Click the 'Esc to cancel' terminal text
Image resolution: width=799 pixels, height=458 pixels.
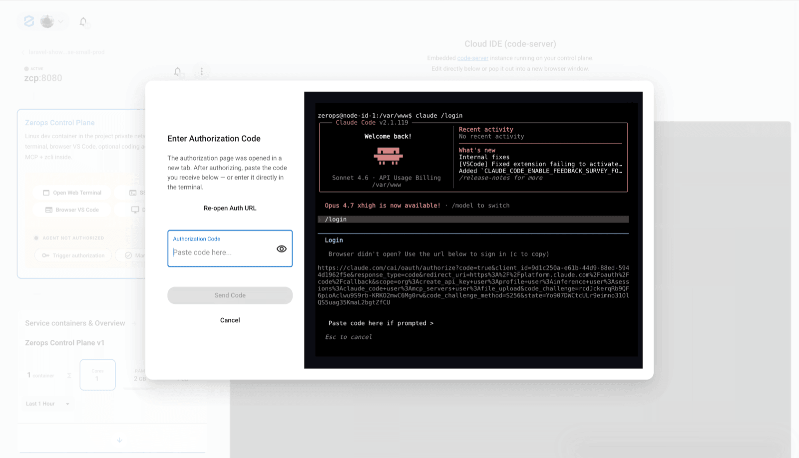(349, 337)
